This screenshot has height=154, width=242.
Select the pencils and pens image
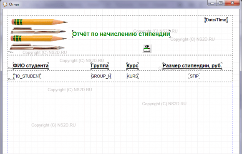(x=39, y=34)
